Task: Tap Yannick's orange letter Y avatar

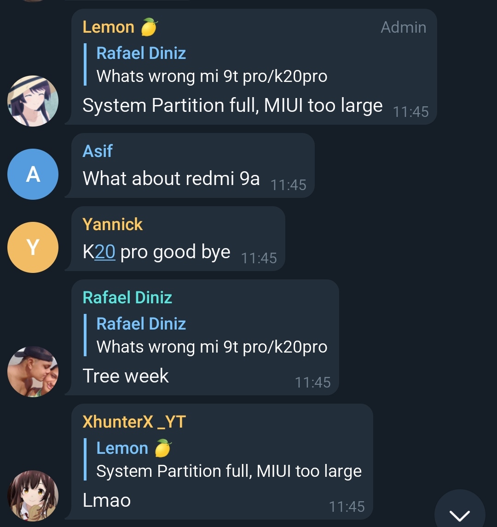Action: point(33,247)
